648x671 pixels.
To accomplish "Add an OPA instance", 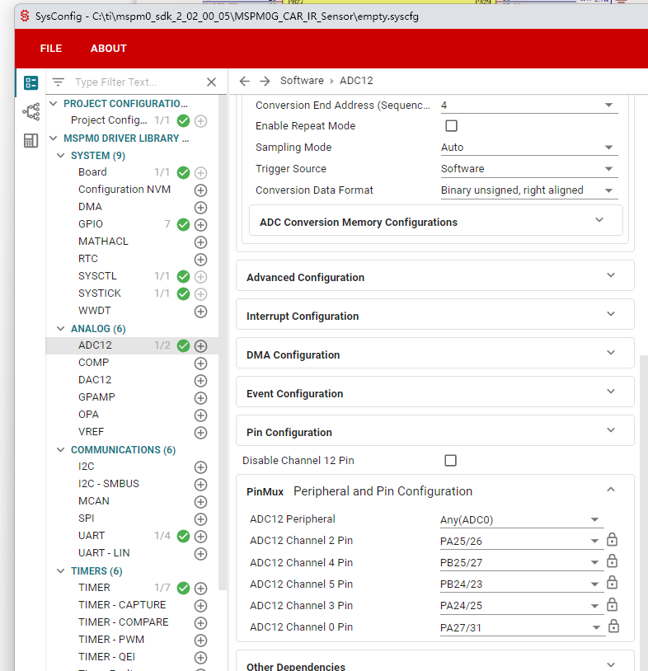I will point(200,415).
